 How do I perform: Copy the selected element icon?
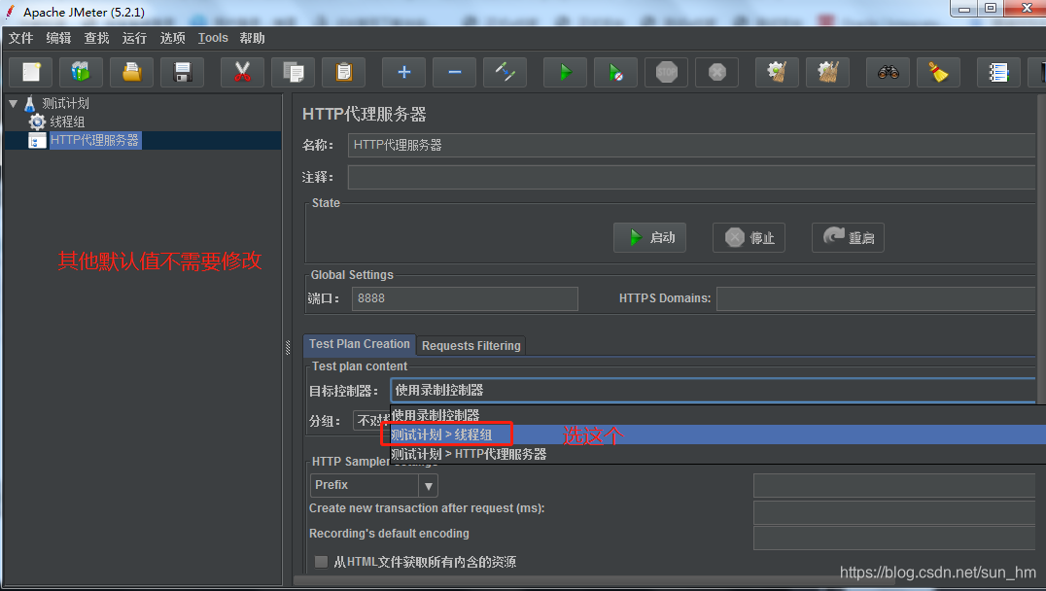click(x=293, y=72)
